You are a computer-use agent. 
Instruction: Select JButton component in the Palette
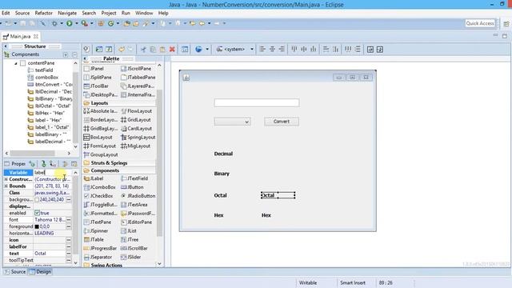point(132,187)
